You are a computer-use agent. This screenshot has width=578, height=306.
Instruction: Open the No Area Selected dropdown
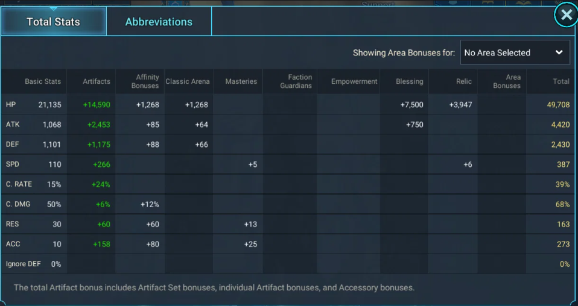[515, 52]
